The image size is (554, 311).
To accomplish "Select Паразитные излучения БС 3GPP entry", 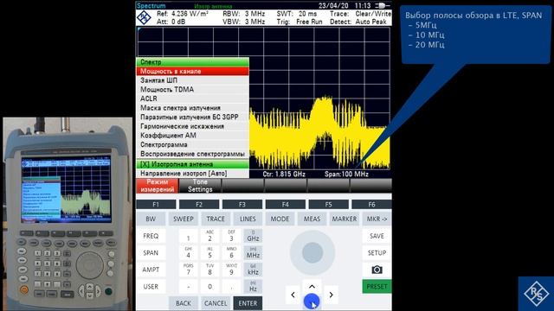I will [x=192, y=117].
